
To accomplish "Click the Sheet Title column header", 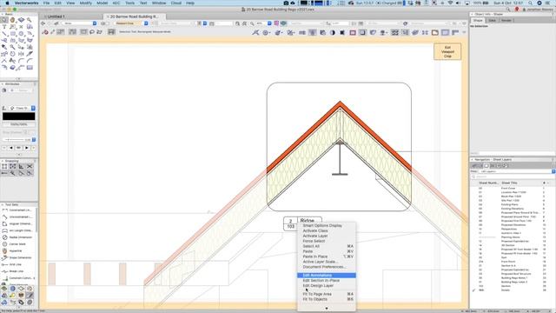I will pyautogui.click(x=509, y=183).
